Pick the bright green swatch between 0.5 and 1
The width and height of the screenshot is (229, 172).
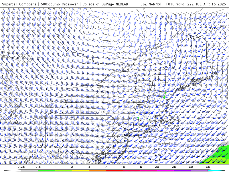(x=47, y=171)
